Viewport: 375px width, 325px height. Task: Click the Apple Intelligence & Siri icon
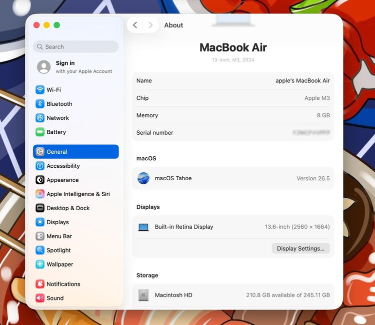pos(40,194)
